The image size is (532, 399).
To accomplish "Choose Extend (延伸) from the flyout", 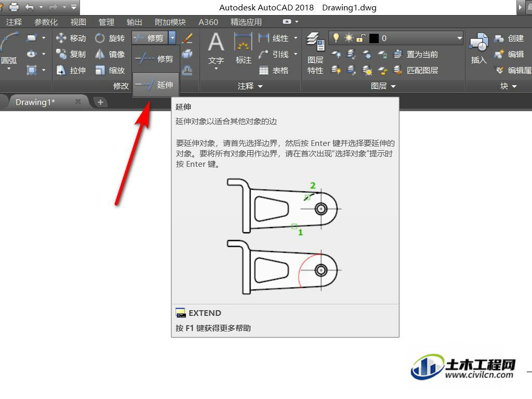I will coord(155,85).
